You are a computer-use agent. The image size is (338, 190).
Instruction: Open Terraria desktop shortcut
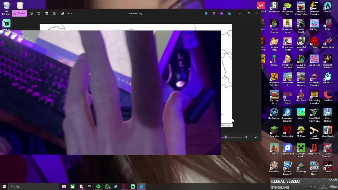pos(274,60)
